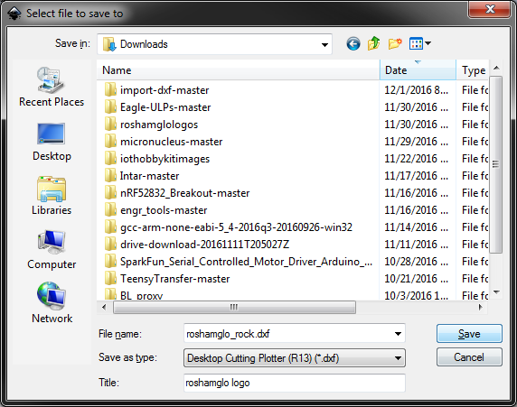Go up one folder level icon

pyautogui.click(x=374, y=43)
